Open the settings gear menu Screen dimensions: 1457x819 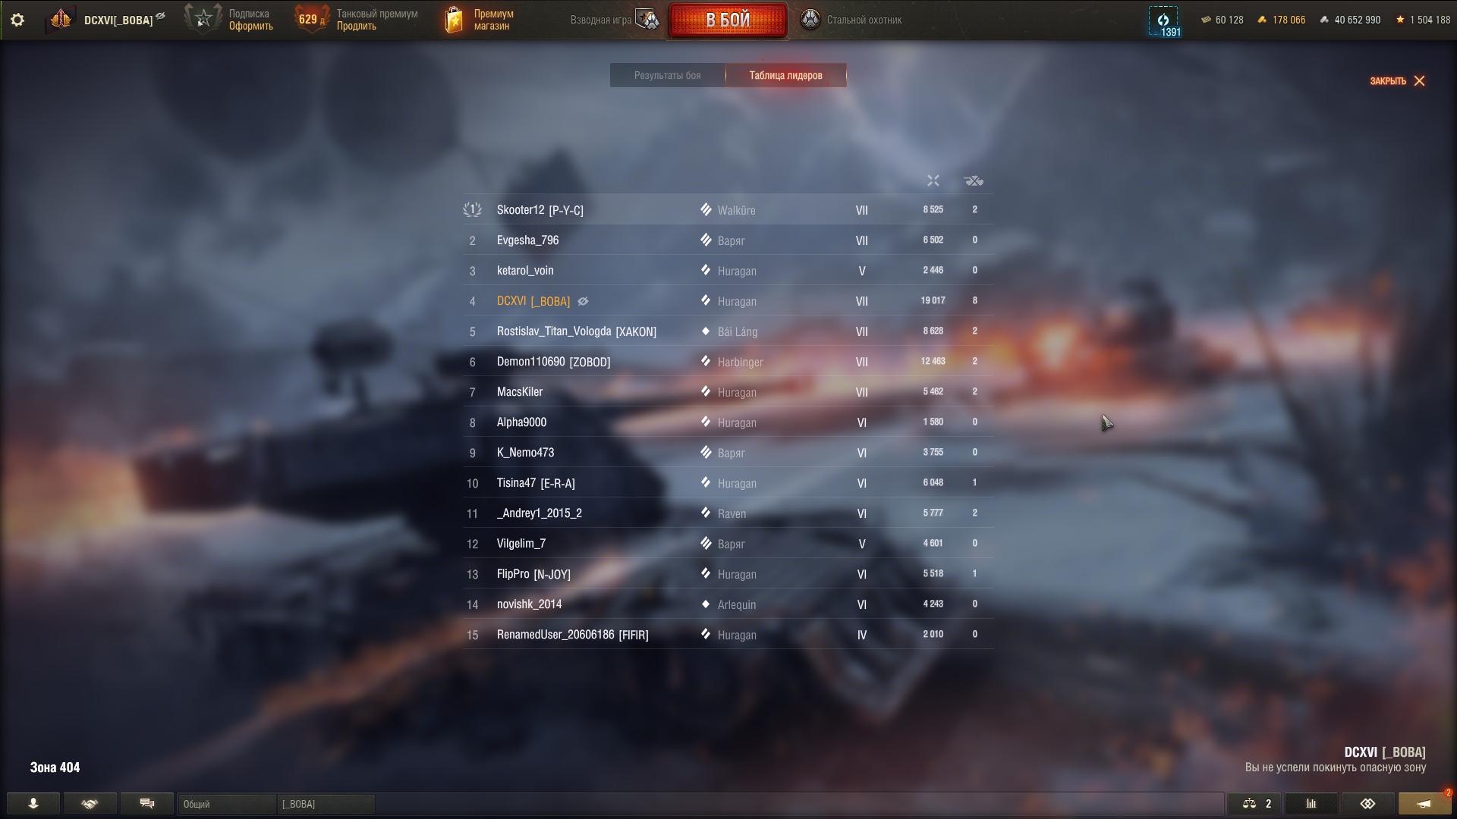click(x=17, y=20)
